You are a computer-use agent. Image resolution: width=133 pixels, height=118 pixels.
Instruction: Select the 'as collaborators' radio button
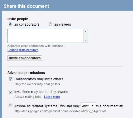[10, 24]
